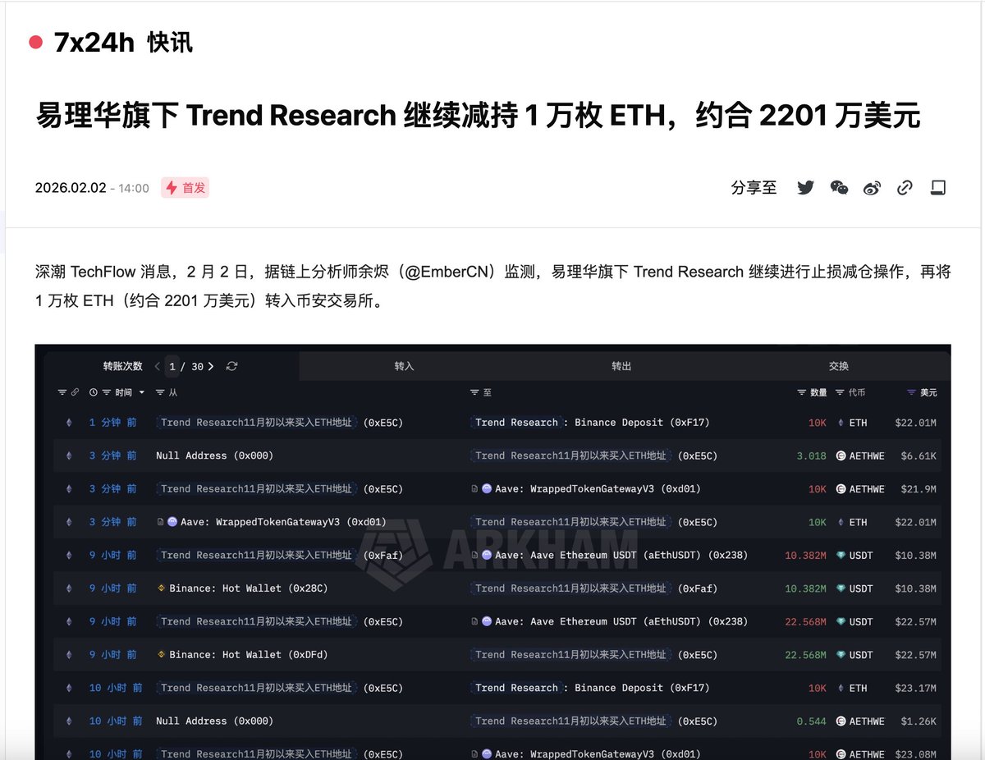Click the publish date 2026.02.02
This screenshot has width=985, height=760.
point(71,188)
